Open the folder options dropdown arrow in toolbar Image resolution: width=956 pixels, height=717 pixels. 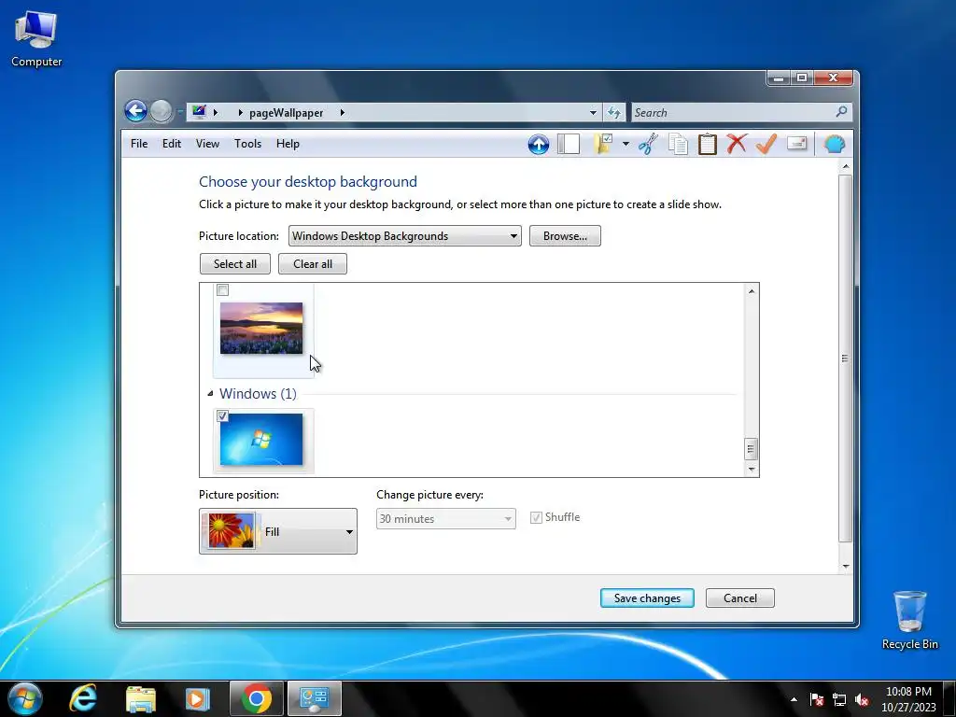coord(626,144)
